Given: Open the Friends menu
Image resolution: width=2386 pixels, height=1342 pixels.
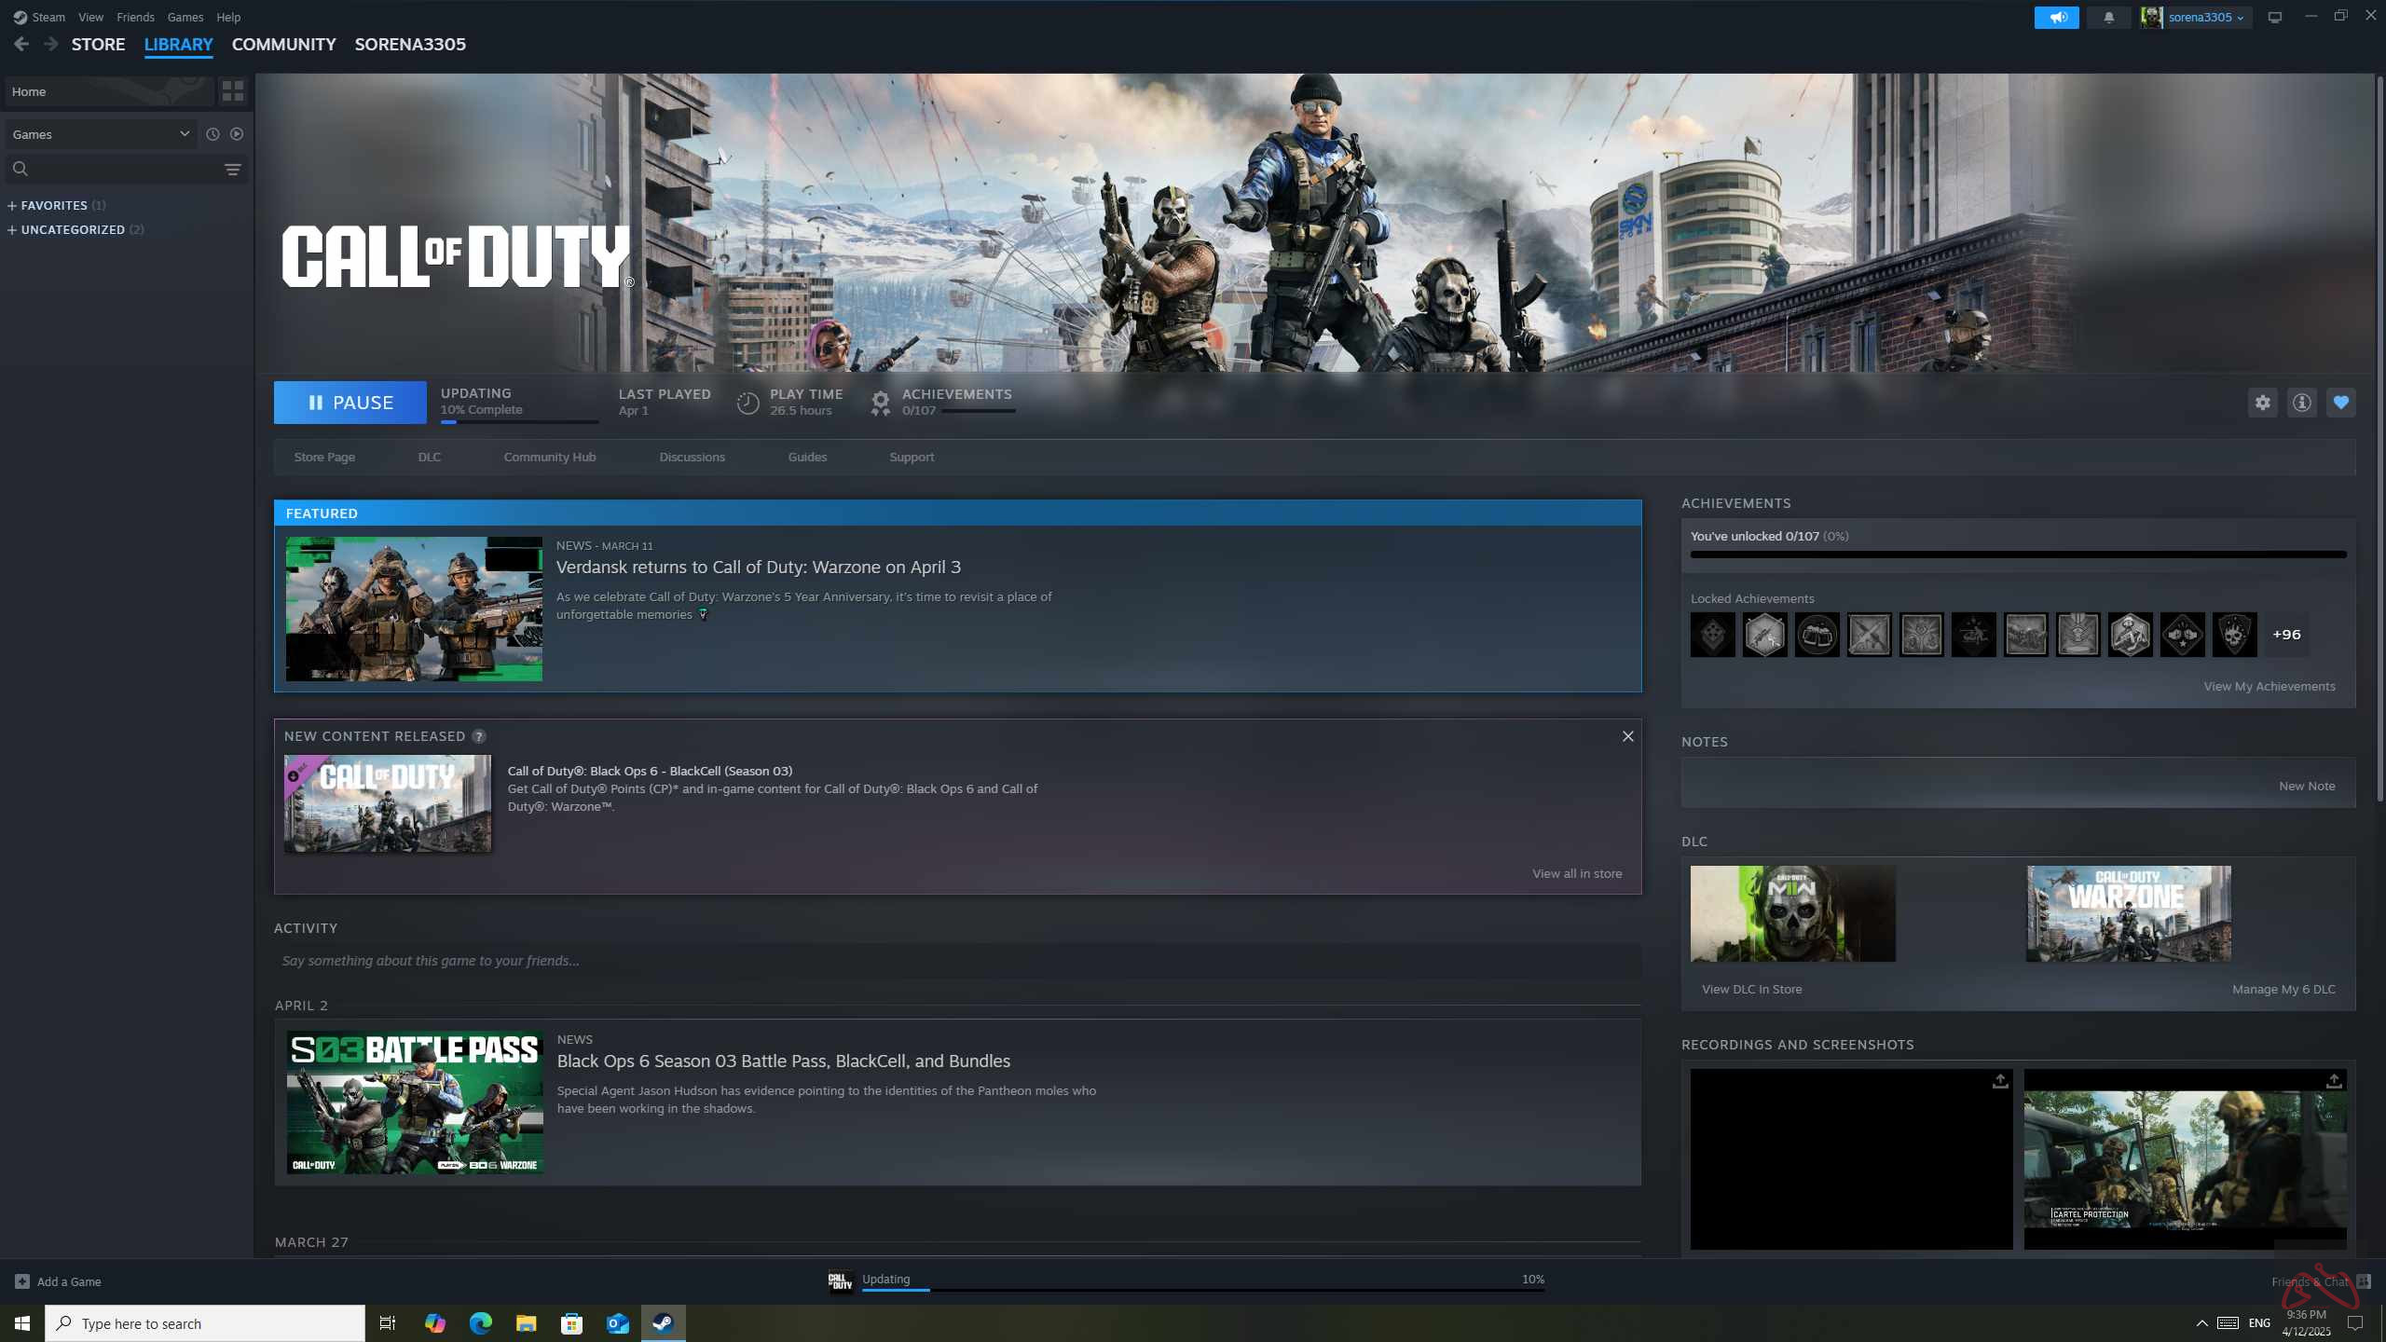Looking at the screenshot, I should tap(135, 17).
